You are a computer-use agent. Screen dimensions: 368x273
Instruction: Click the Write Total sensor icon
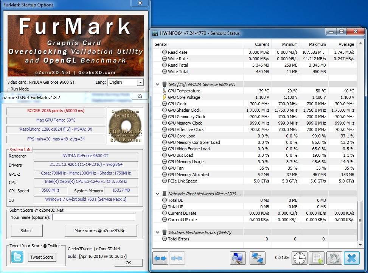coord(165,72)
